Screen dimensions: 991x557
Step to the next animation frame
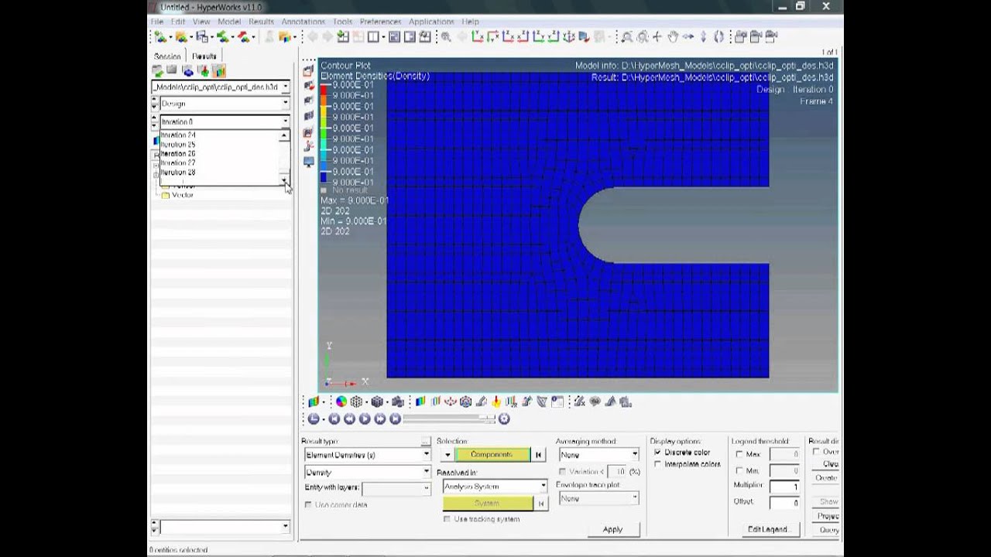(380, 419)
